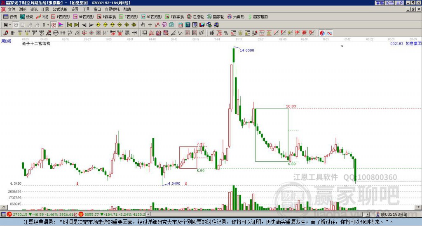
Task: Jump to last bar icon
Action: (x=77, y=25)
